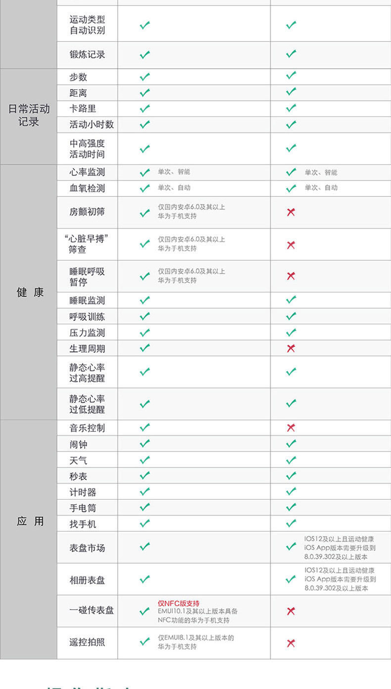Click the red cross in the 遥控拍照 row
Screen dimensions: 391x689
(291, 643)
